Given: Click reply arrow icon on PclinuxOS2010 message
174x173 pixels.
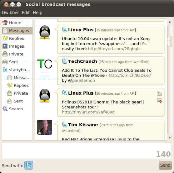Looking at the screenshot, I should pos(160,101).
